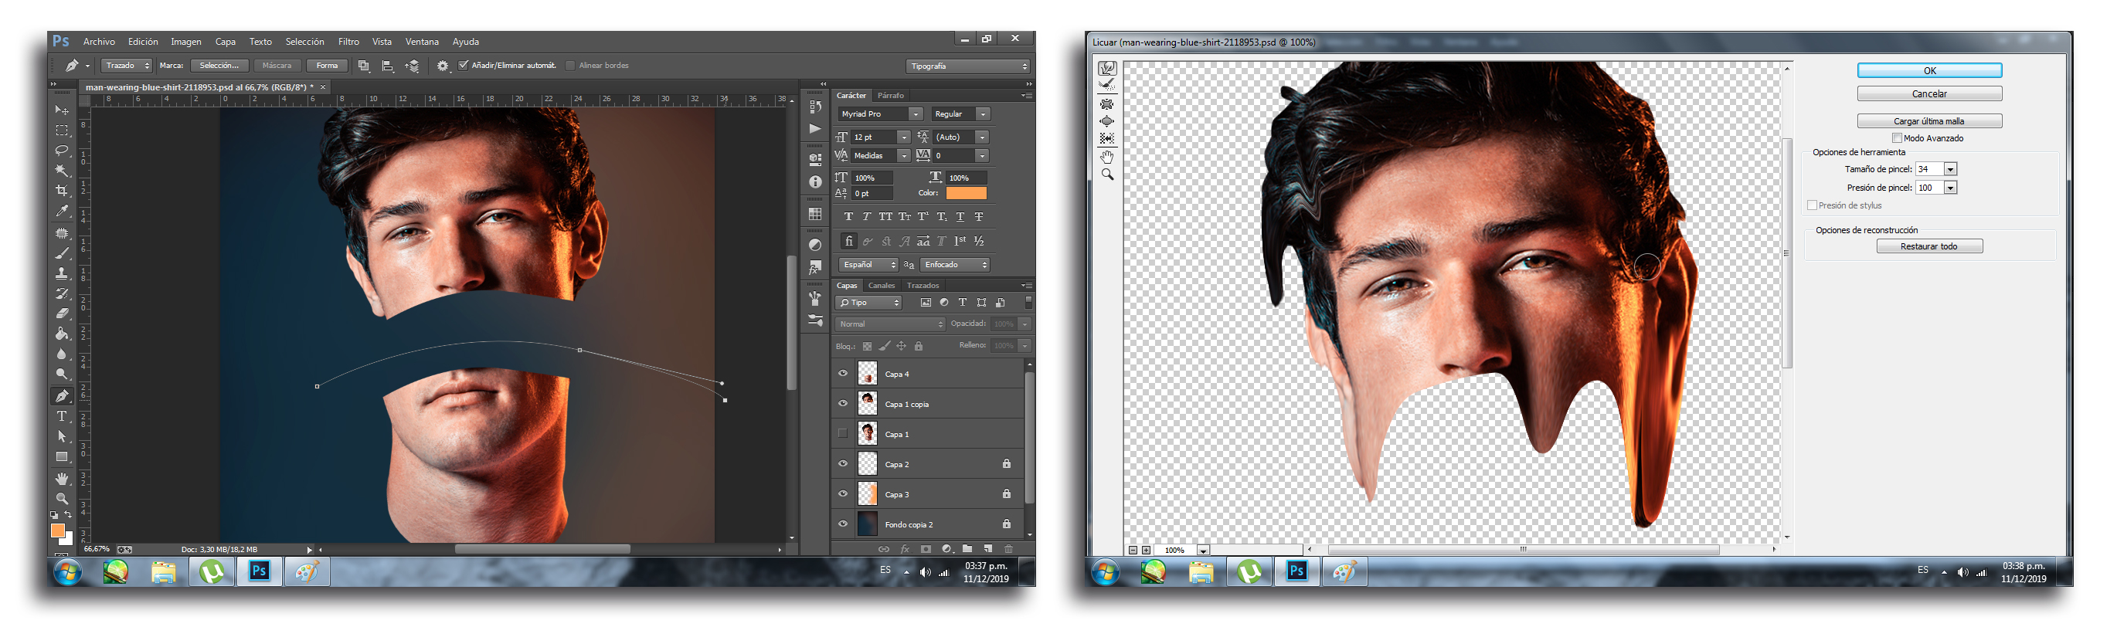Click OK in Licuar dialog

pyautogui.click(x=1928, y=71)
